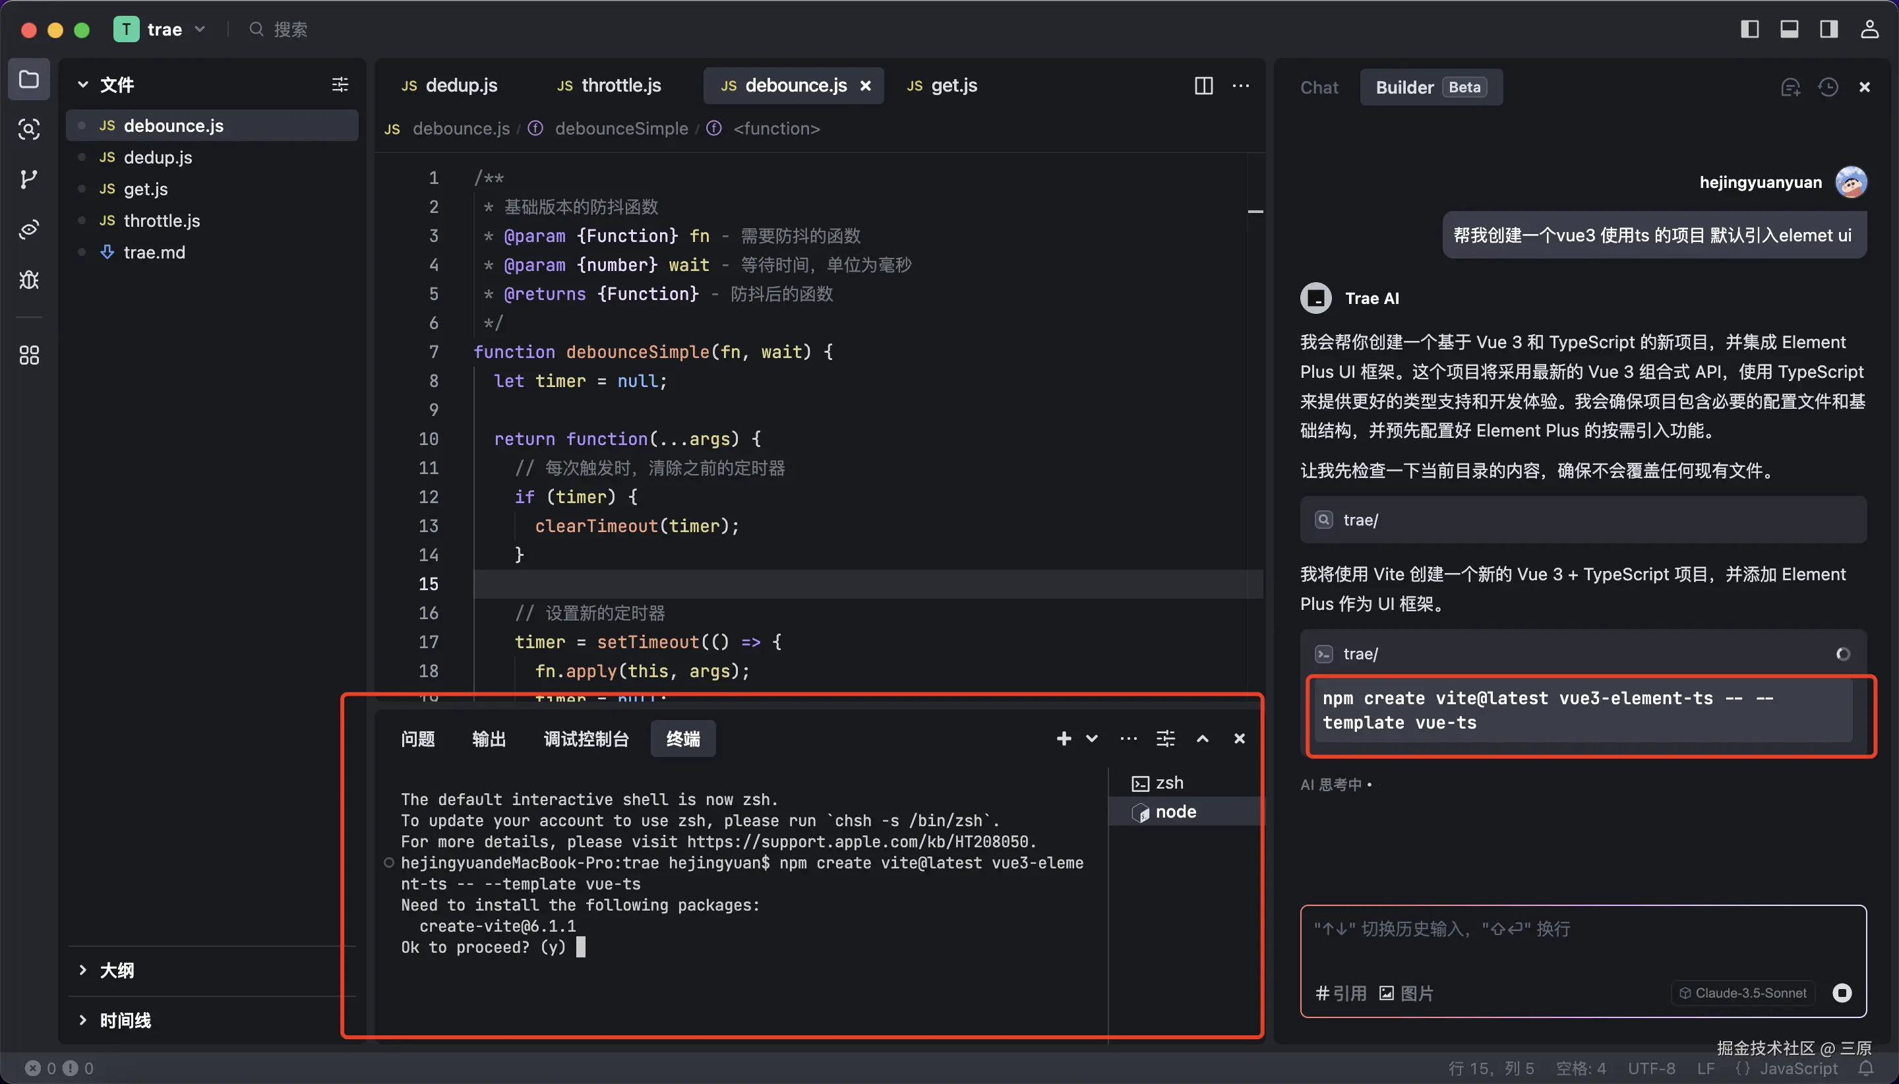Click the search sidebar icon
This screenshot has width=1899, height=1084.
tap(28, 129)
